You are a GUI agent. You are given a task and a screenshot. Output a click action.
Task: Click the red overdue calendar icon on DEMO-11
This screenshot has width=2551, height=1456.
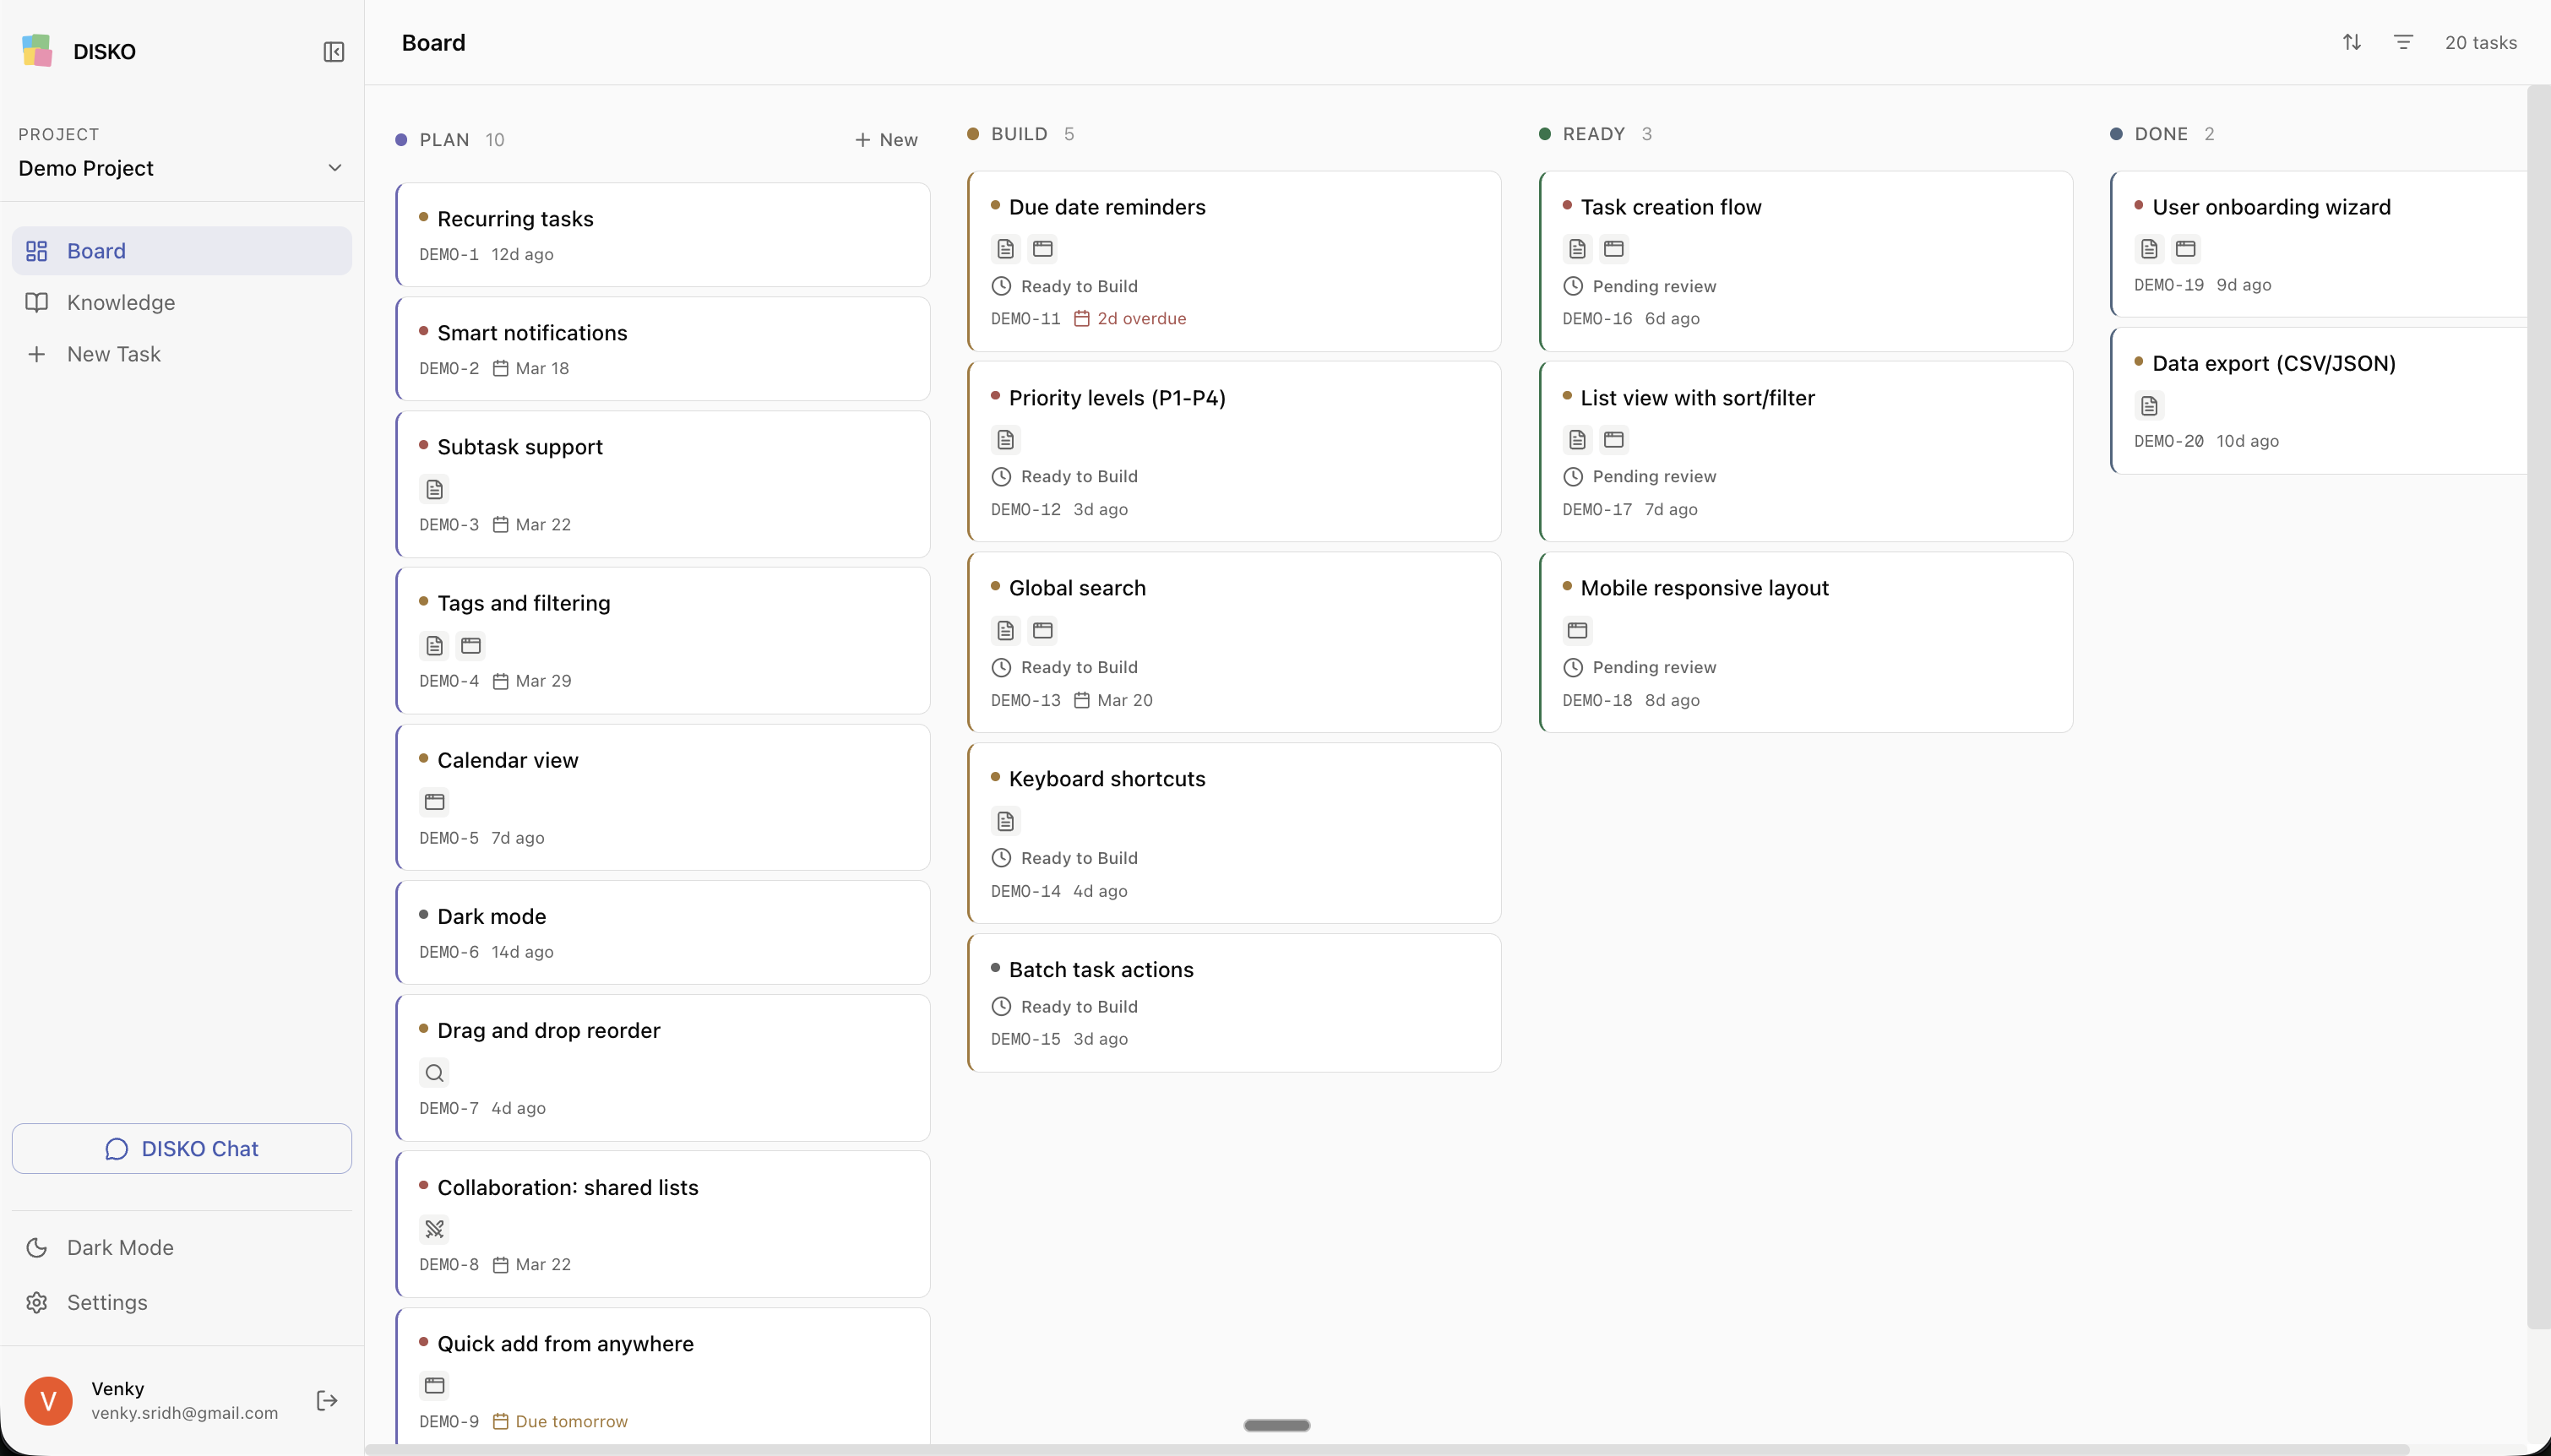pyautogui.click(x=1083, y=318)
